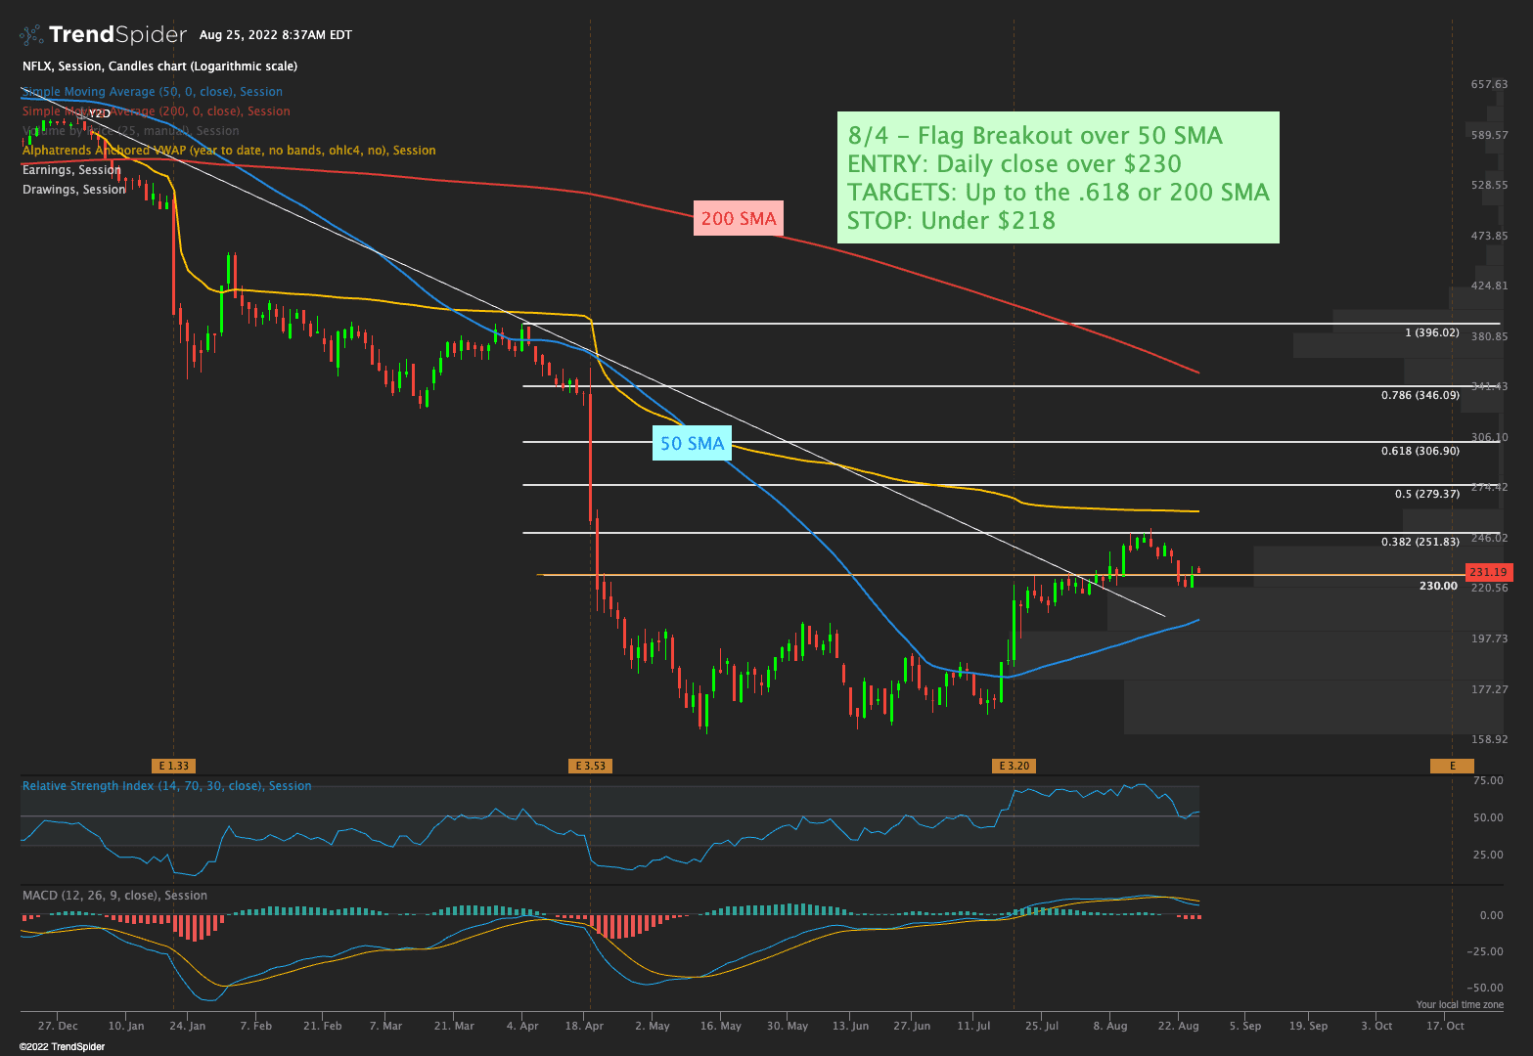
Task: Expand the Relative Strength Index indicator label
Action: click(166, 786)
